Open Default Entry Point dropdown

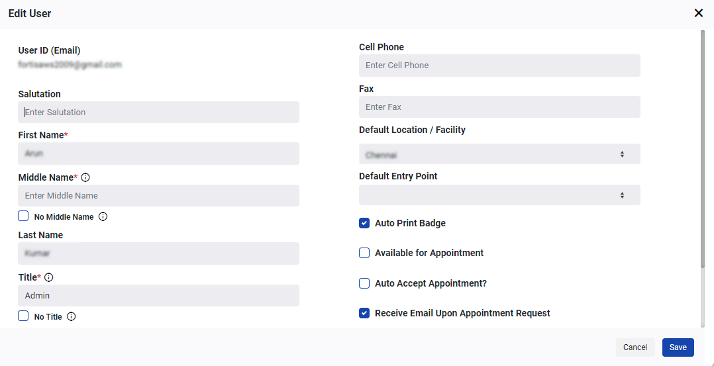coord(499,195)
